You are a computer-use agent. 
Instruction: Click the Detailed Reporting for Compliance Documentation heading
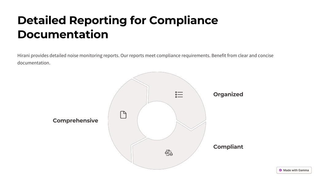118,27
